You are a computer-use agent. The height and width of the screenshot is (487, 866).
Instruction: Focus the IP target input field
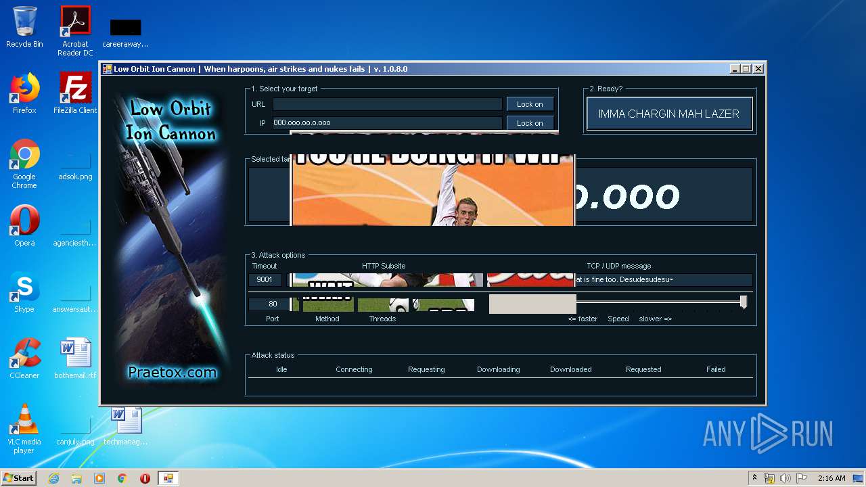click(x=387, y=122)
